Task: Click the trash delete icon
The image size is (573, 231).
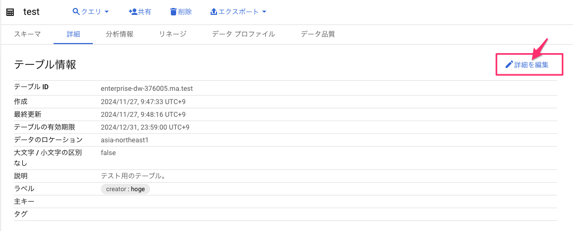Action: [173, 12]
